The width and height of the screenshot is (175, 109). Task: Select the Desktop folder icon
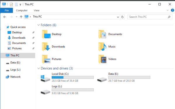point(46,34)
